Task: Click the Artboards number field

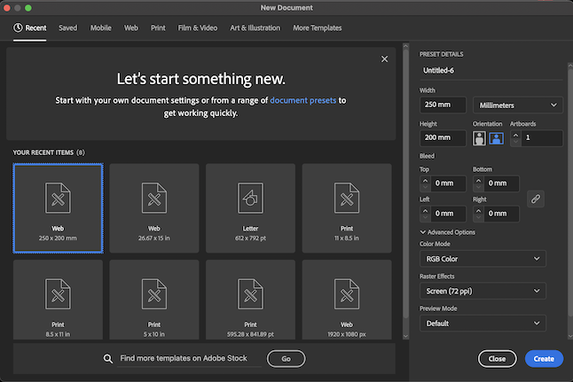Action: [542, 138]
